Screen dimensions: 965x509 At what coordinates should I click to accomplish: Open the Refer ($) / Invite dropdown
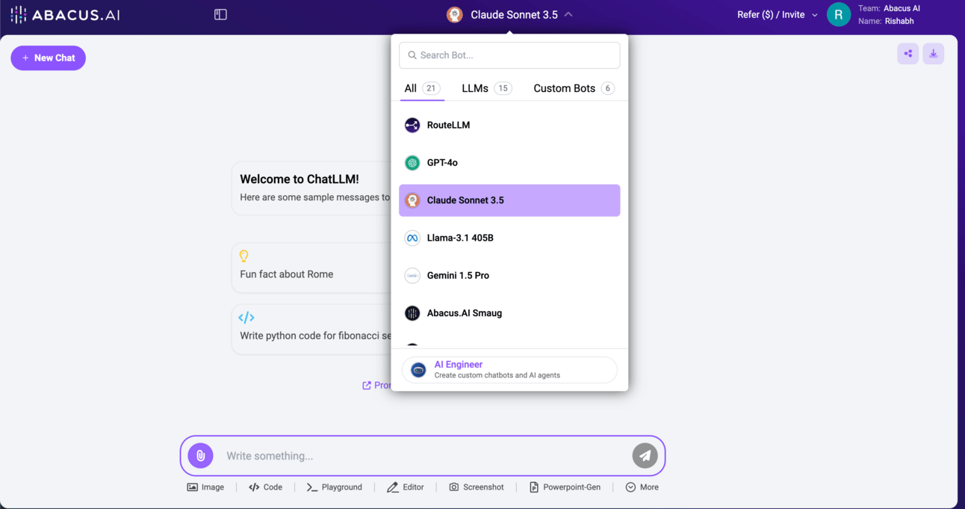[x=777, y=14]
